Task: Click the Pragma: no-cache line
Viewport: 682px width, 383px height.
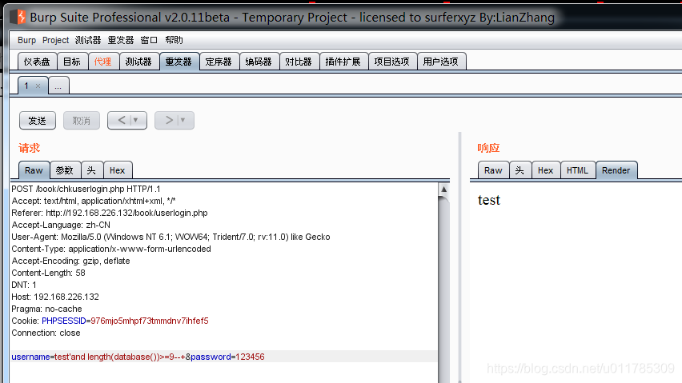Action: click(x=47, y=309)
